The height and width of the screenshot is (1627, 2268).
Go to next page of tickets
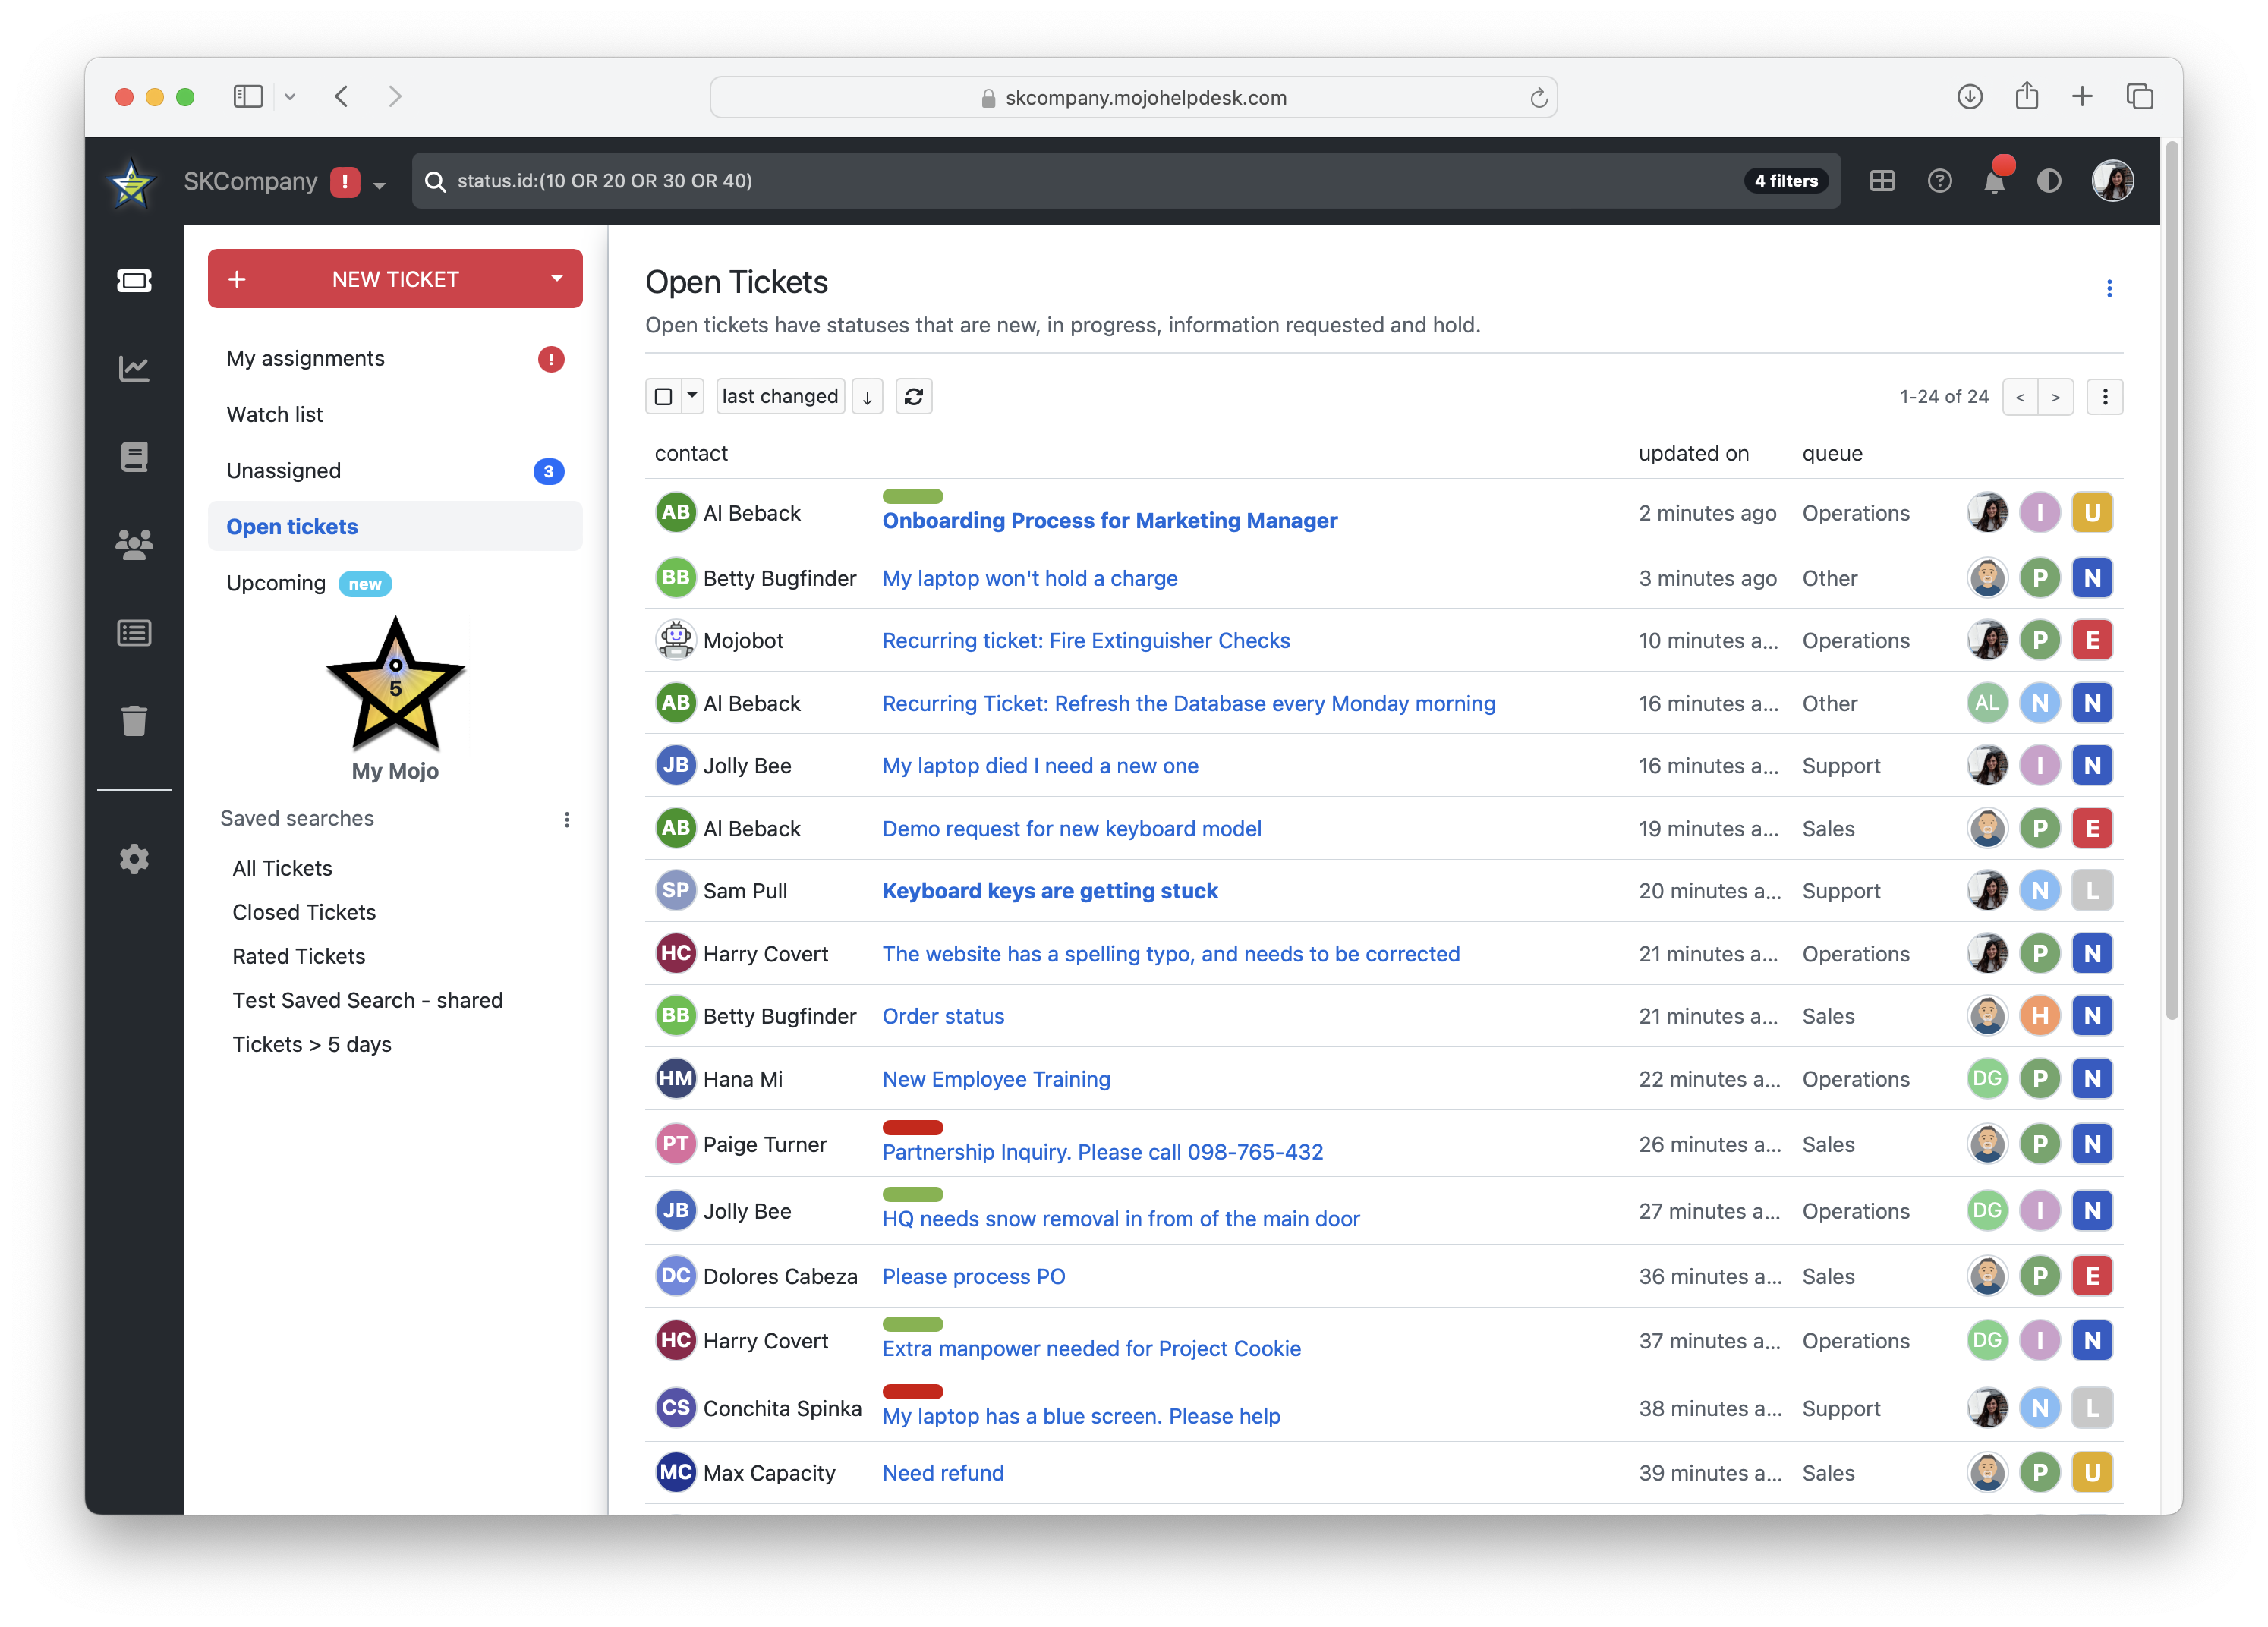(x=2055, y=397)
